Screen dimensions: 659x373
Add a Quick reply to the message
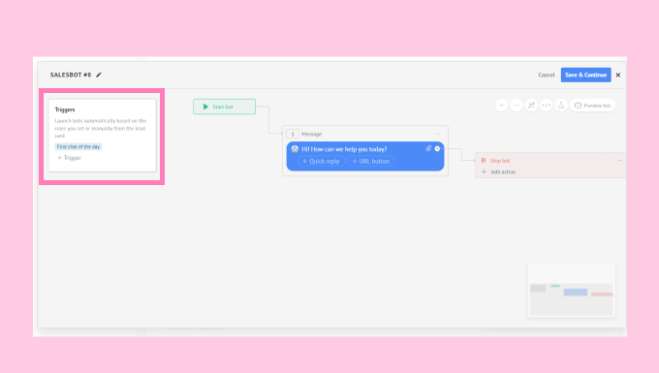321,161
